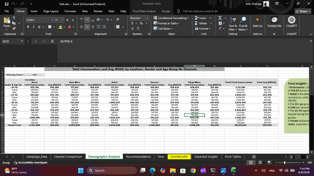Collapse the ribbon with chevron
The width and height of the screenshot is (314, 176).
pos(311,34)
